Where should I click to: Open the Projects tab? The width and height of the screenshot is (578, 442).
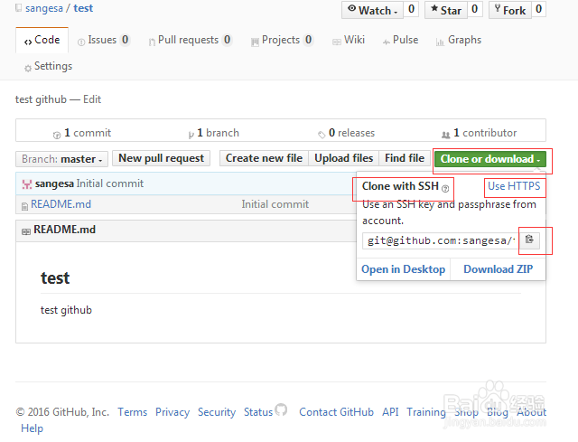coord(282,40)
